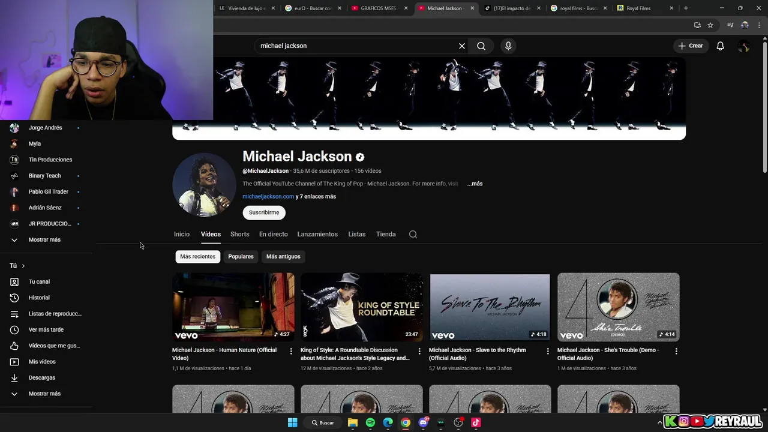The height and width of the screenshot is (432, 768).
Task: Open the Chrome profile avatar in the toolbar
Action: click(x=745, y=25)
